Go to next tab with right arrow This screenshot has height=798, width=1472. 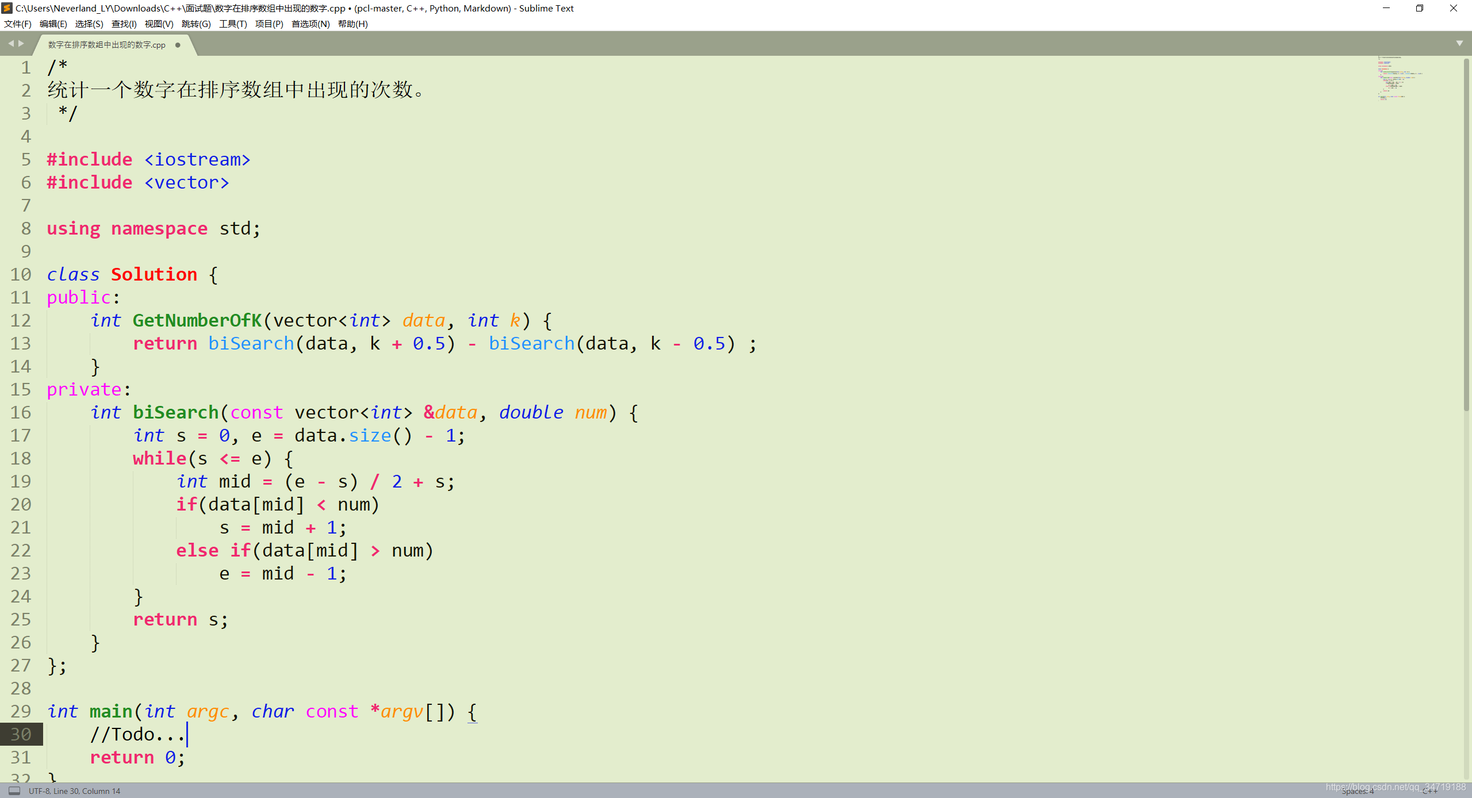(21, 44)
